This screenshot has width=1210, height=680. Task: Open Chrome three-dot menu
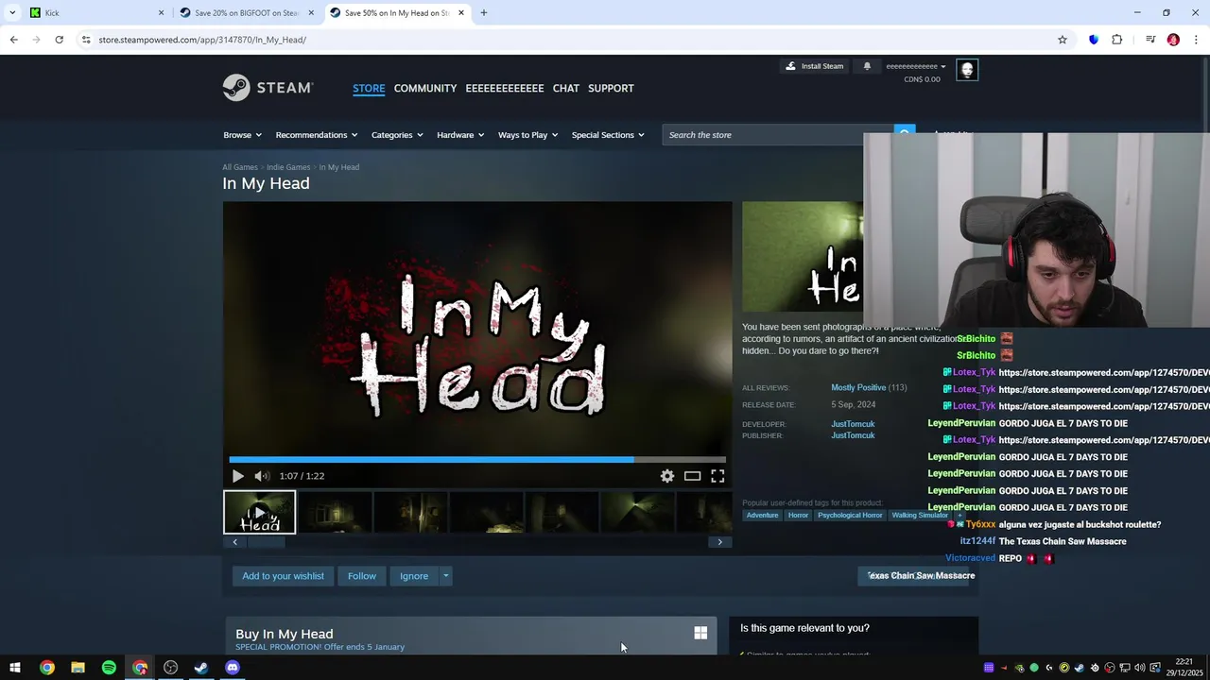pyautogui.click(x=1197, y=40)
